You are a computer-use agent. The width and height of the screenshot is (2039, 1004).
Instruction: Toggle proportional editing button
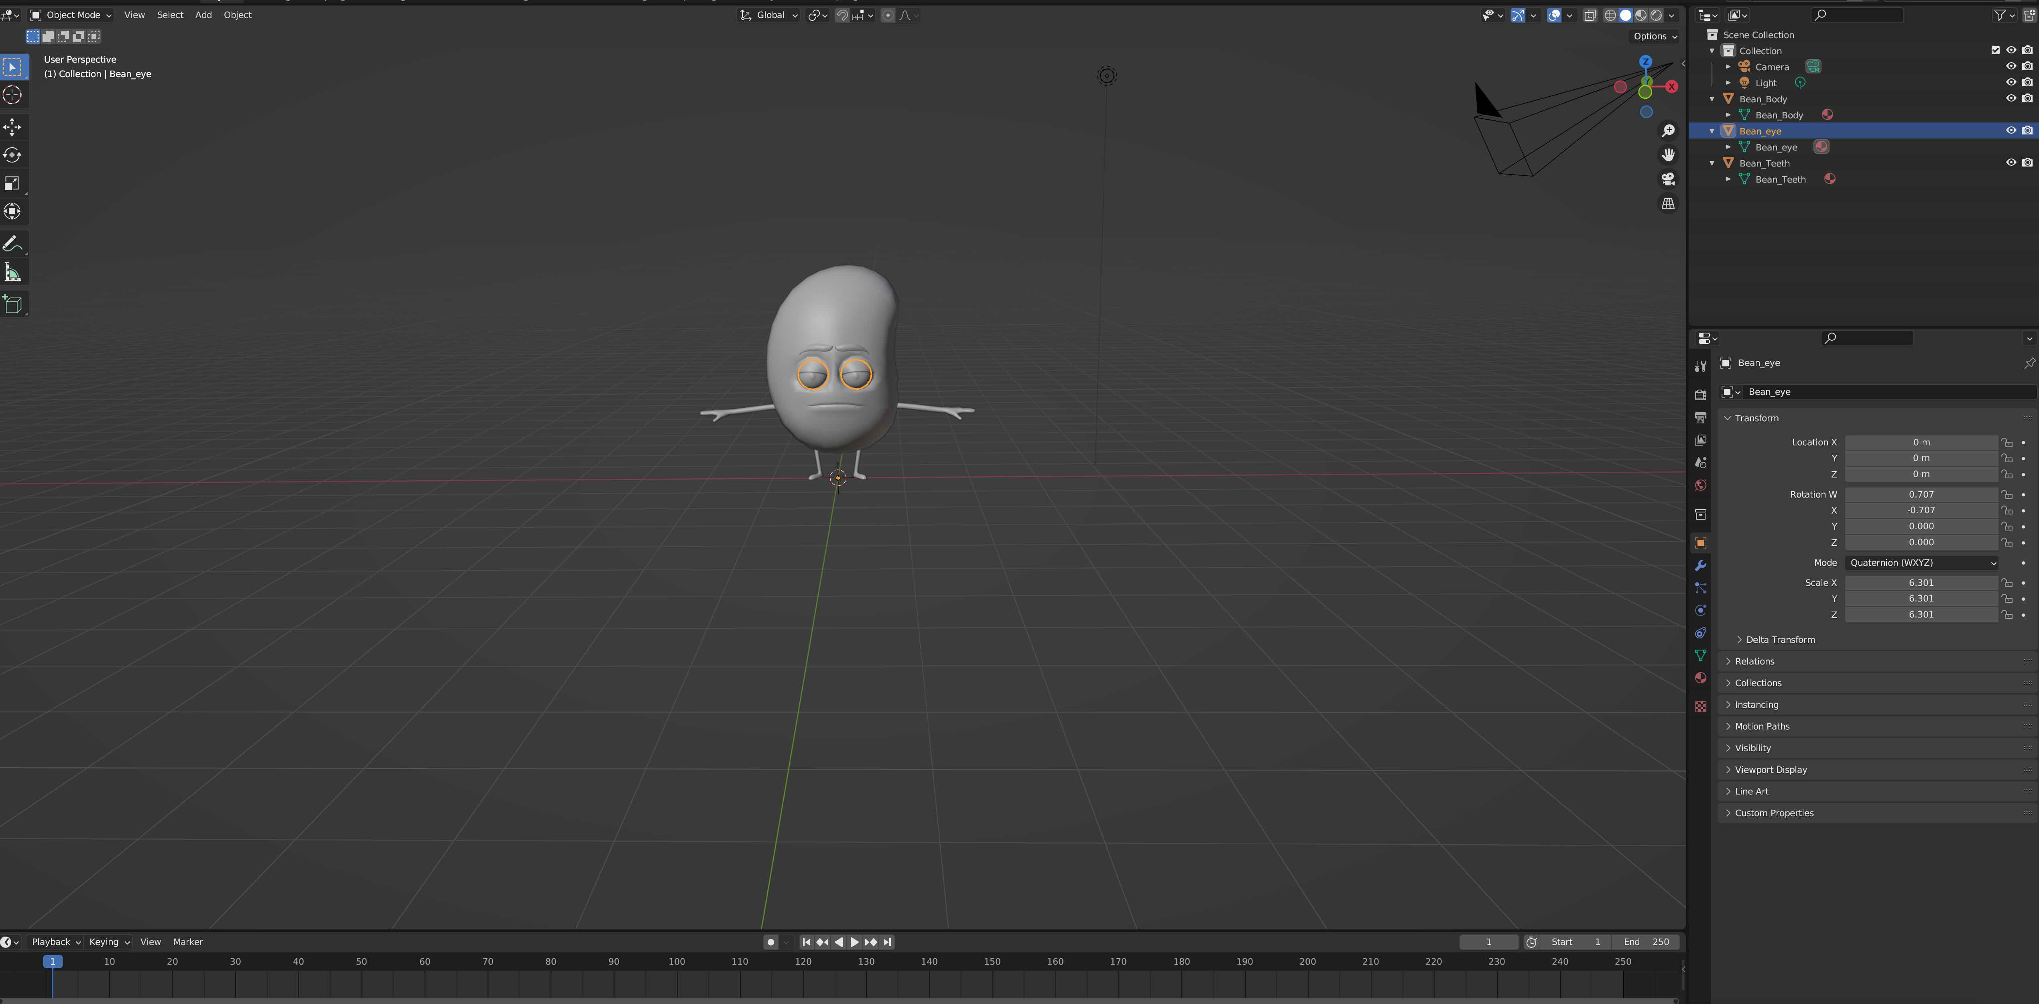pos(888,15)
